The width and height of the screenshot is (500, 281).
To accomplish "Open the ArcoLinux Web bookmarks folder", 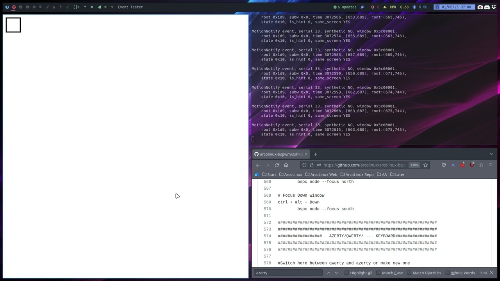I will click(321, 174).
